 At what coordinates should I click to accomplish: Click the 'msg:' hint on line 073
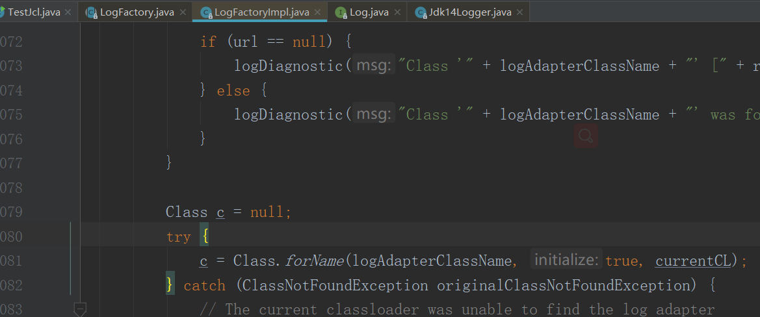pos(373,66)
